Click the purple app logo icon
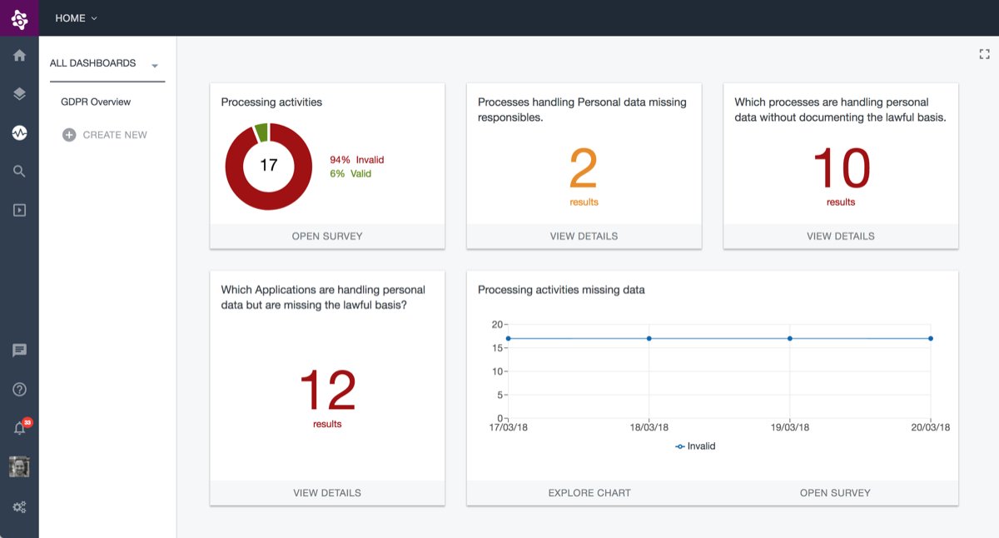Screen dimensions: 999x538 pos(19,17)
